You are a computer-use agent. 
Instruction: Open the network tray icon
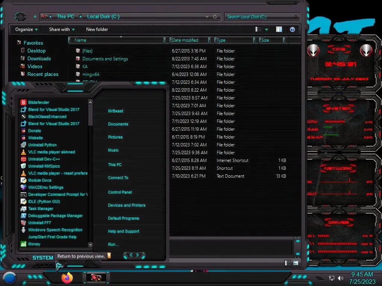point(332,278)
